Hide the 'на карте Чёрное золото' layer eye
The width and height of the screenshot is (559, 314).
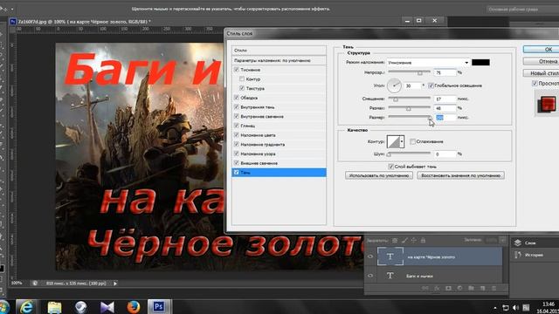[x=370, y=256]
